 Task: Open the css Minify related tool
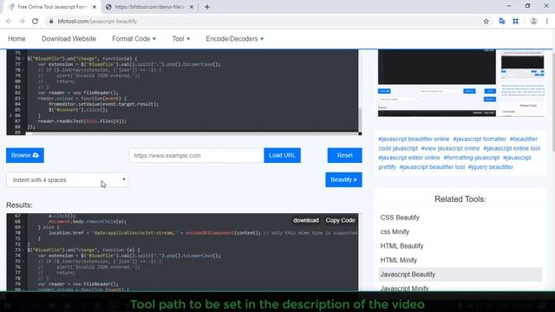coord(395,231)
